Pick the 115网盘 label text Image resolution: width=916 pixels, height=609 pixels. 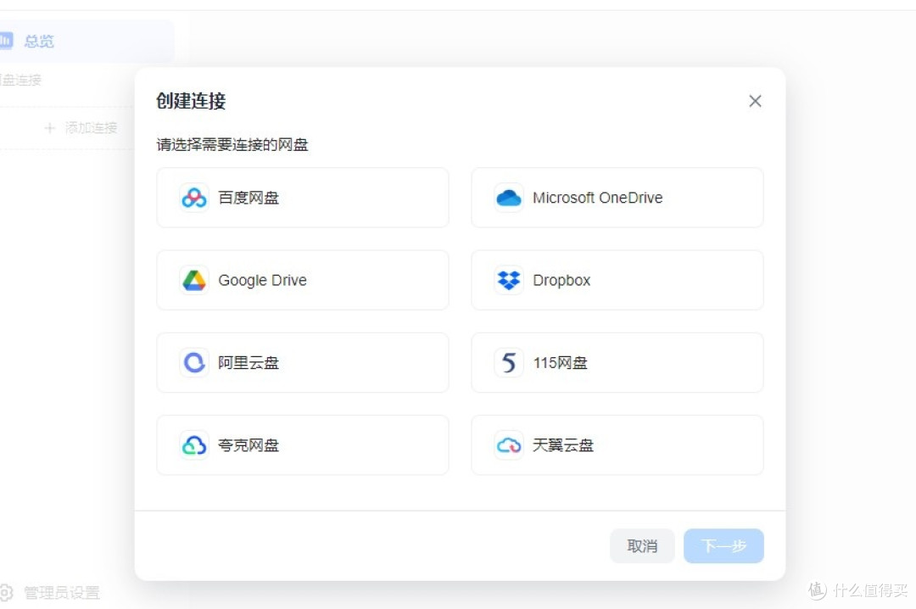[561, 362]
